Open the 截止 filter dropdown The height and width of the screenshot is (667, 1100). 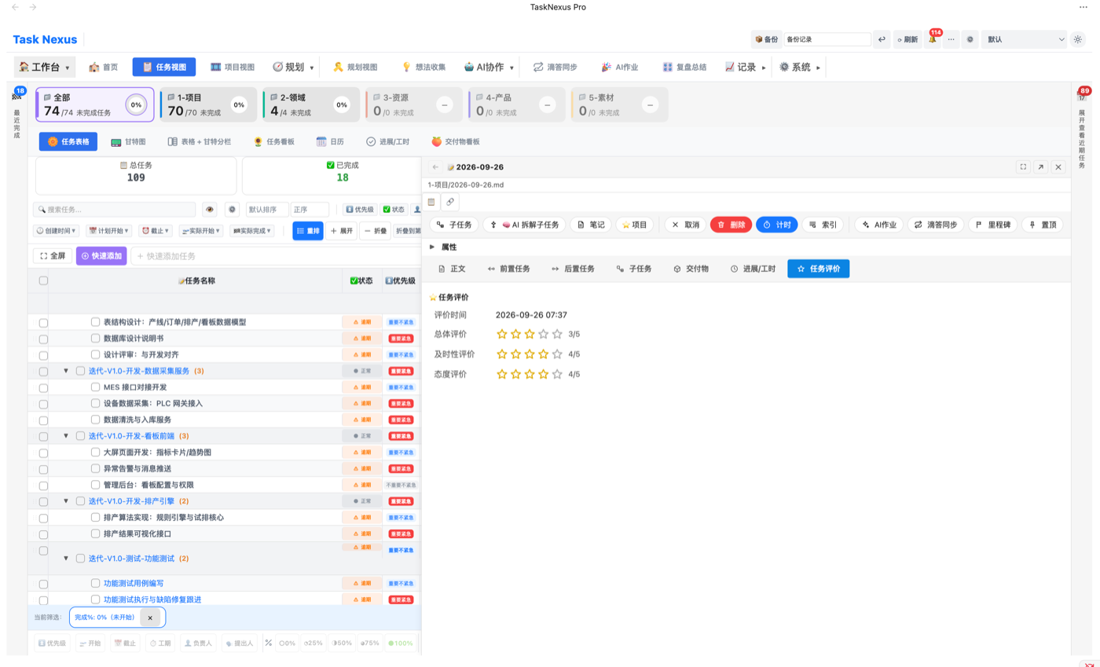[x=156, y=231]
